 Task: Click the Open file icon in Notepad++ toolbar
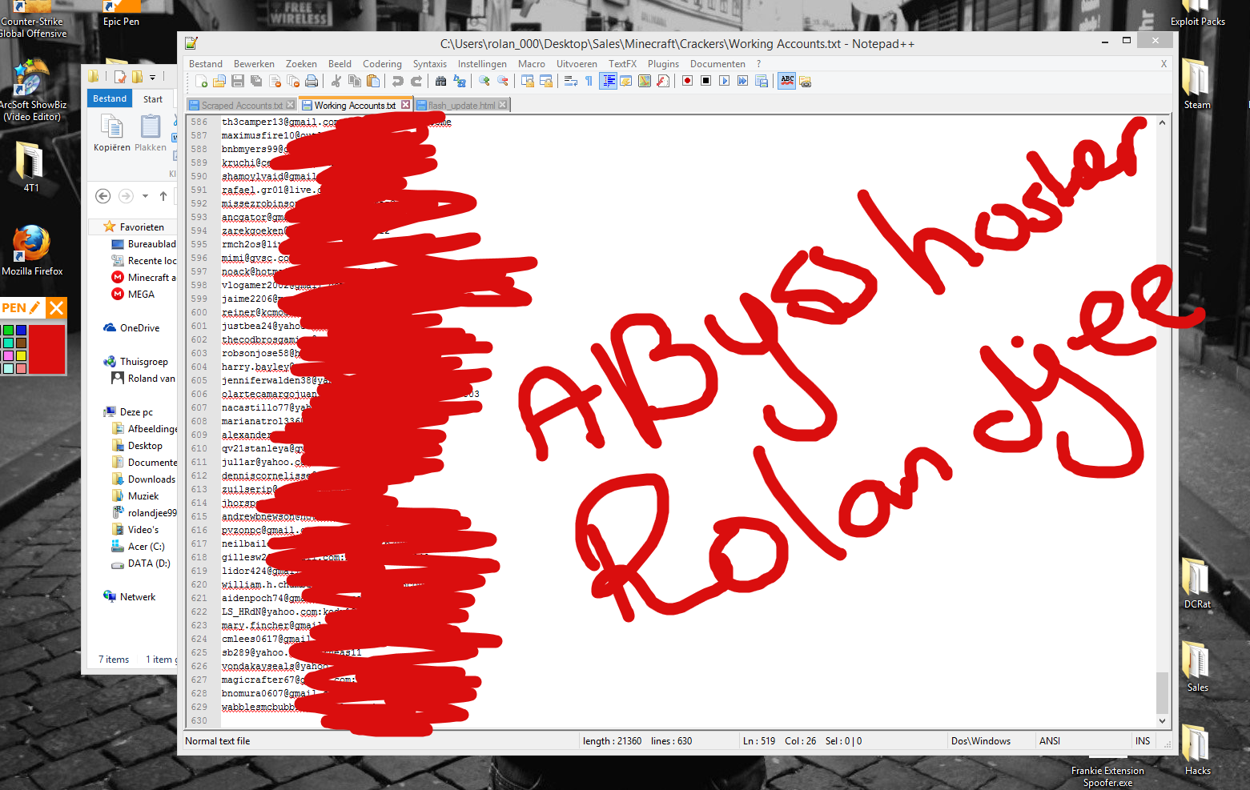(219, 81)
